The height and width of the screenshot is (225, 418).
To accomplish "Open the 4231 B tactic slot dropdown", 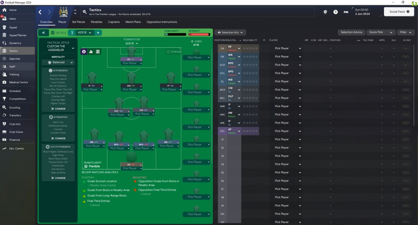I will (x=85, y=33).
